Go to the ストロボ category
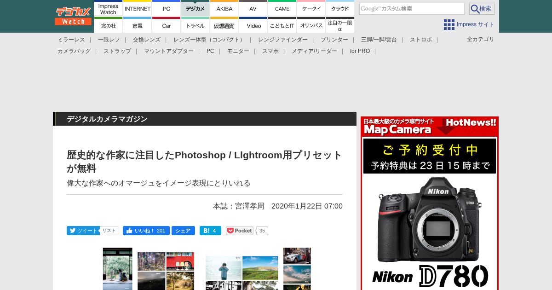 point(421,40)
